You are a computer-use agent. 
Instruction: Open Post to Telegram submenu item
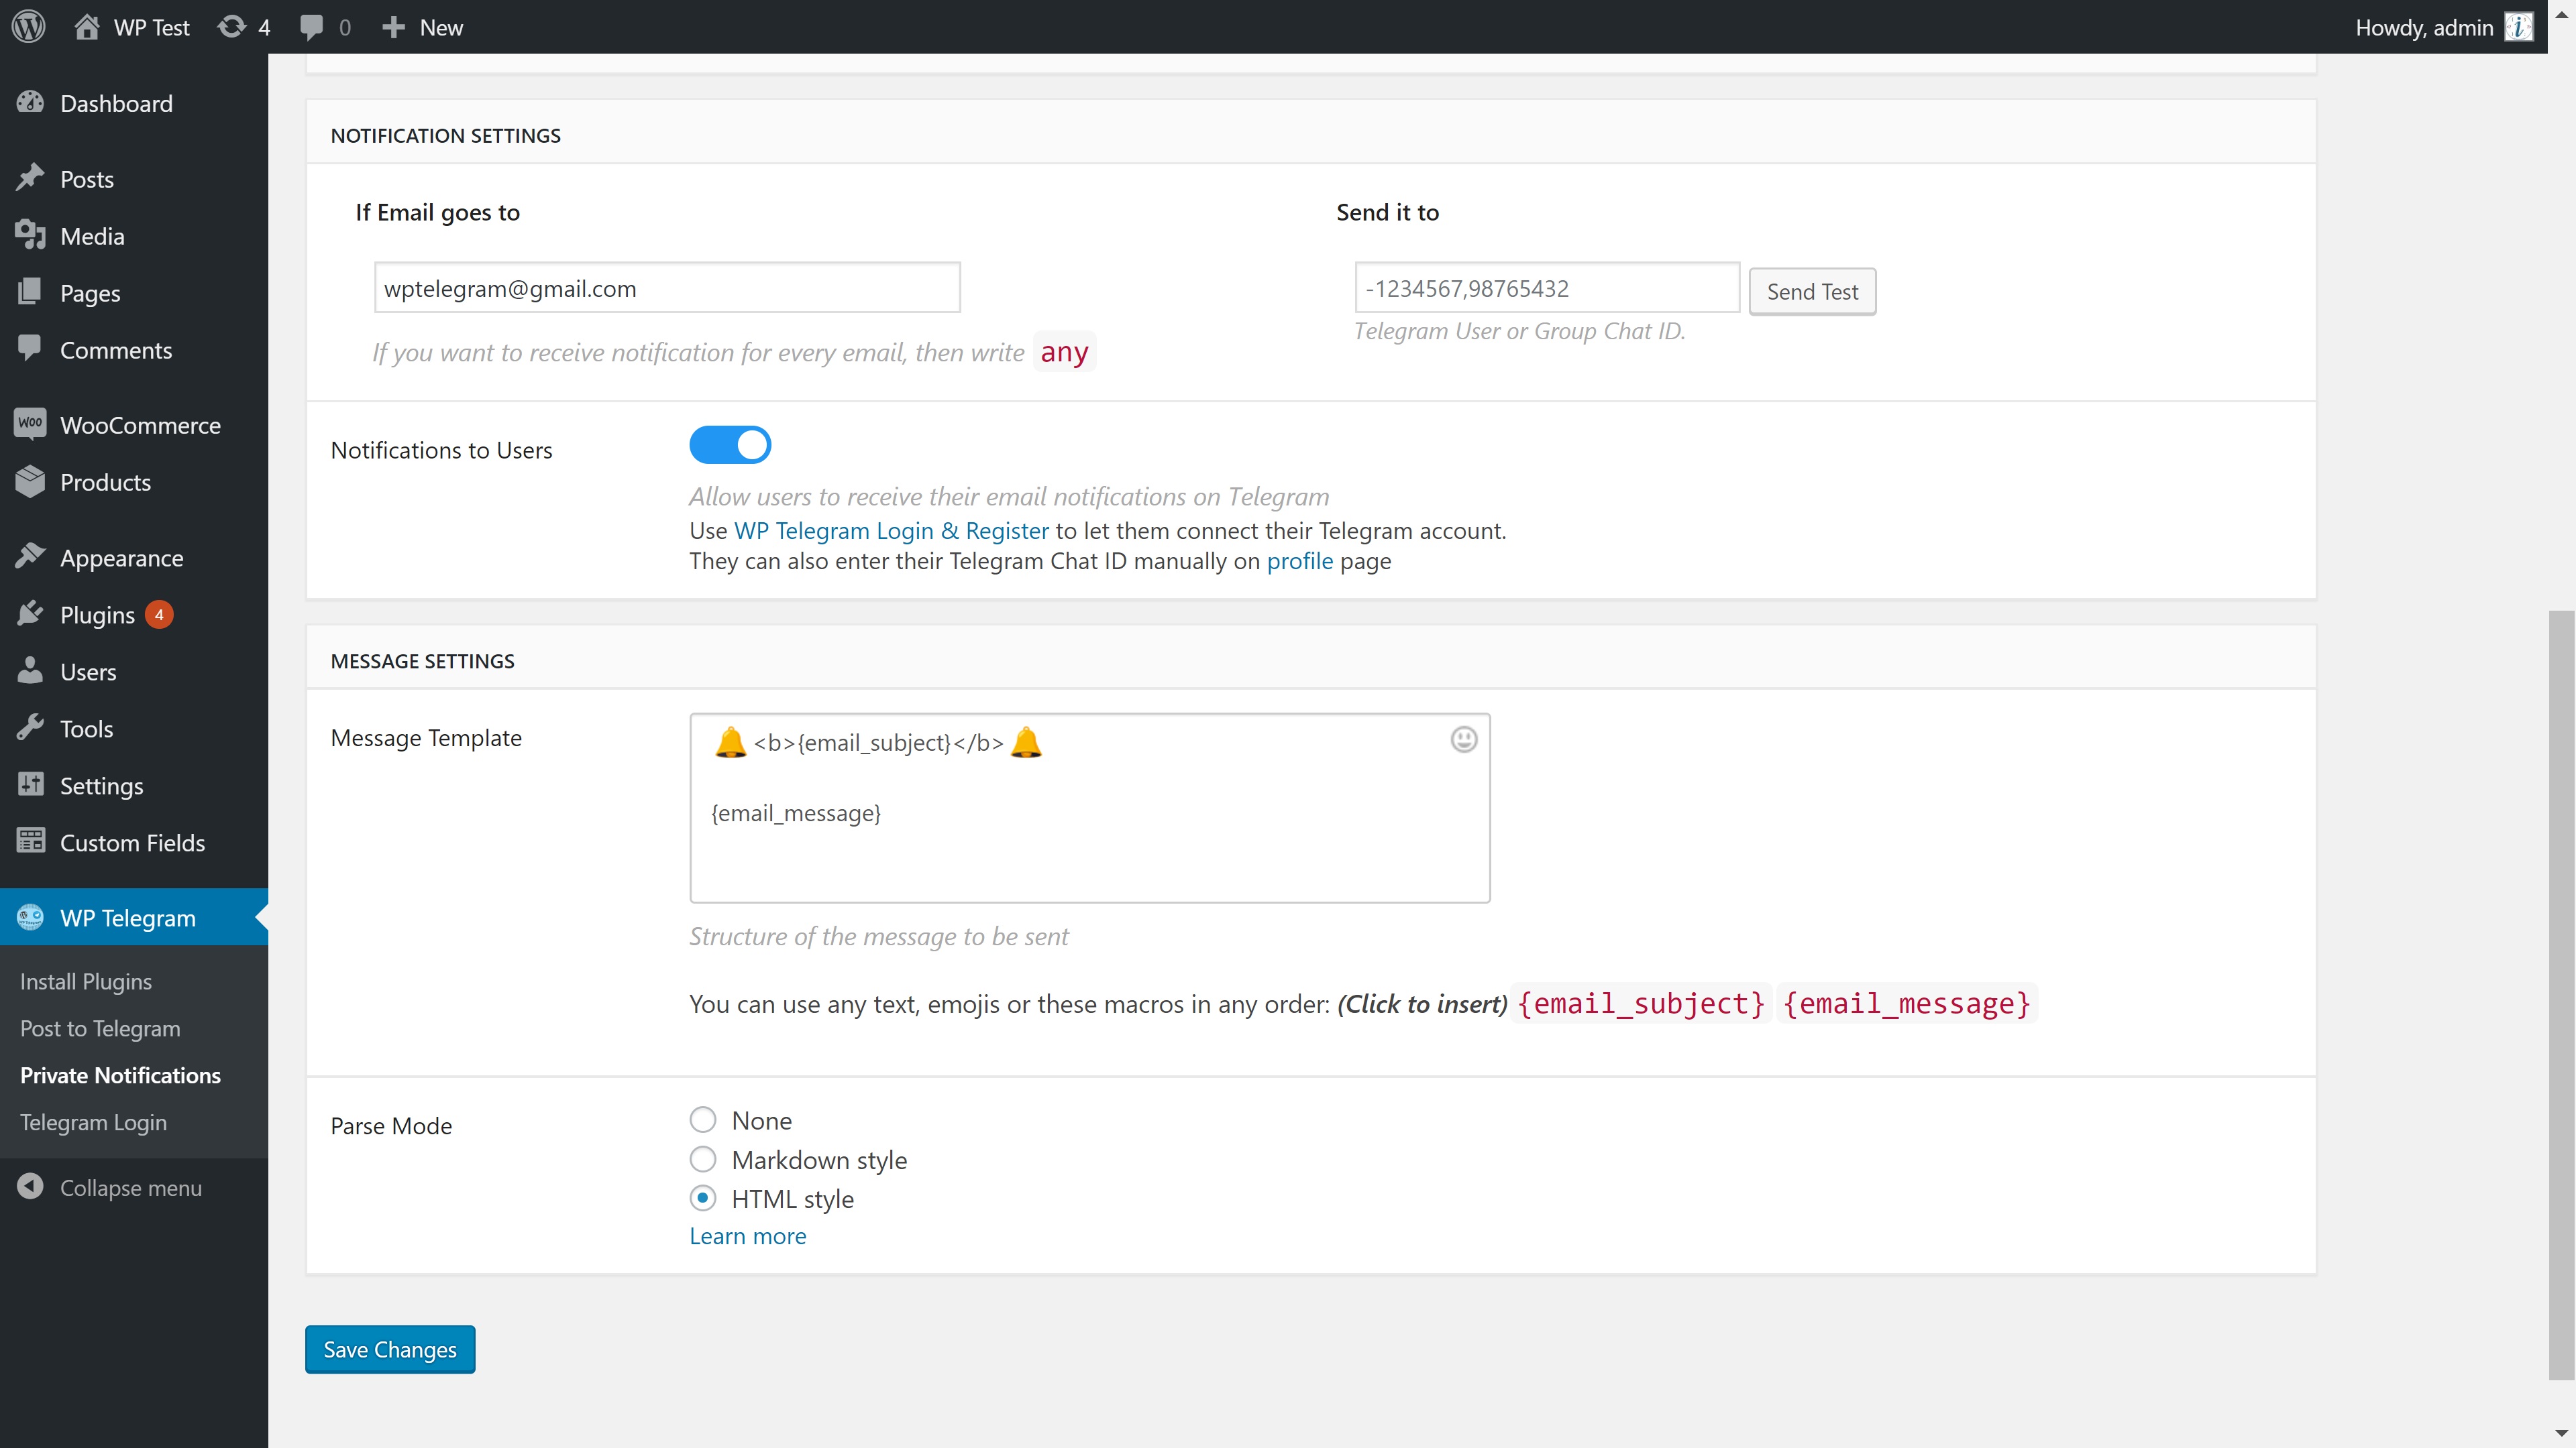(100, 1028)
